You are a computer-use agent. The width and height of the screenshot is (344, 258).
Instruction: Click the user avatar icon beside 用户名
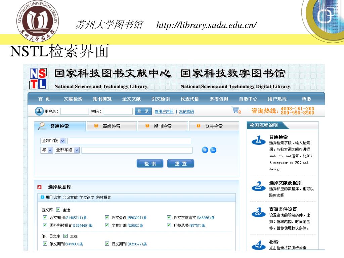click(x=39, y=111)
